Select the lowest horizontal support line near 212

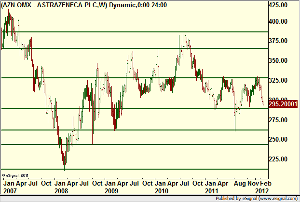tap(134, 169)
